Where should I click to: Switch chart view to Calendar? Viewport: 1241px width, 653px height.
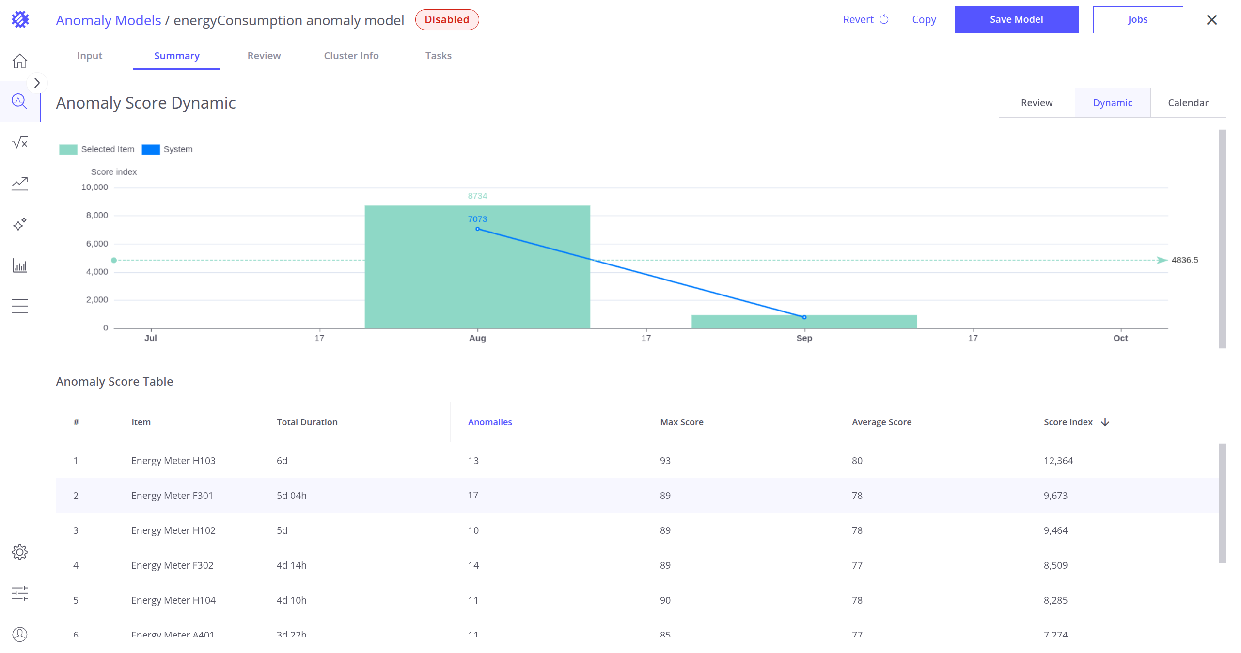pyautogui.click(x=1188, y=103)
